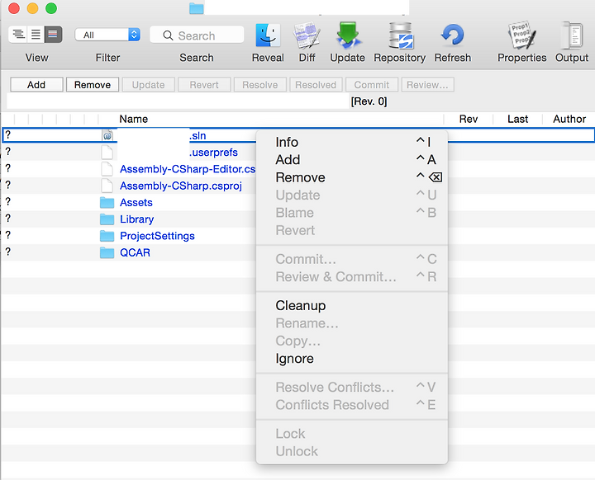The image size is (595, 480).
Task: Click the Refresh icon
Action: pos(453,35)
